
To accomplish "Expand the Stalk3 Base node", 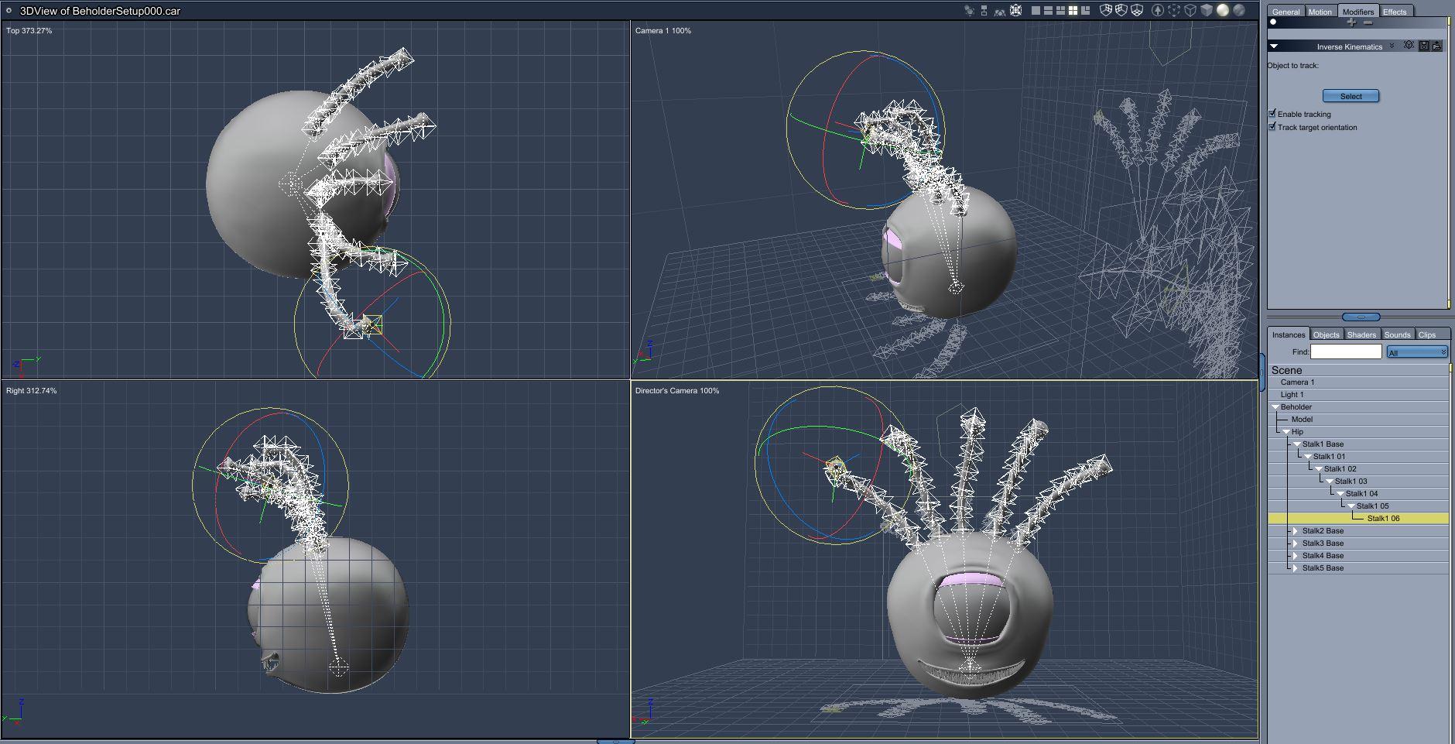I will [1296, 543].
